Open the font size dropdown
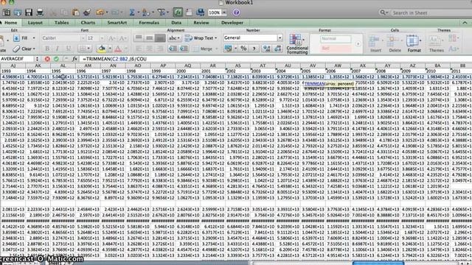 [102, 38]
